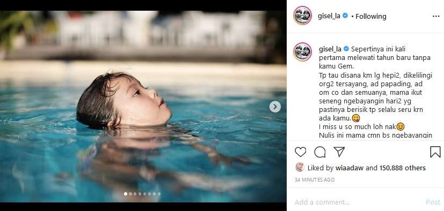Screen dimensions: 444x211
Task: Go to the next photo with the arrow
Action: pos(275,107)
